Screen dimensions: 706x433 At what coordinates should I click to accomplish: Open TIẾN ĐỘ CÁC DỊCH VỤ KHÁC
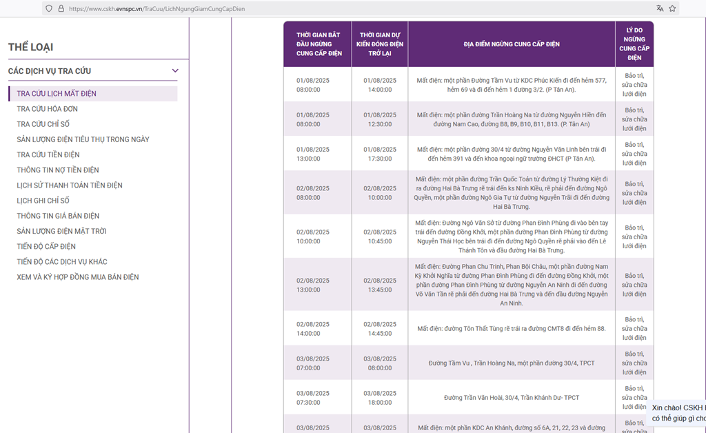[x=62, y=261]
